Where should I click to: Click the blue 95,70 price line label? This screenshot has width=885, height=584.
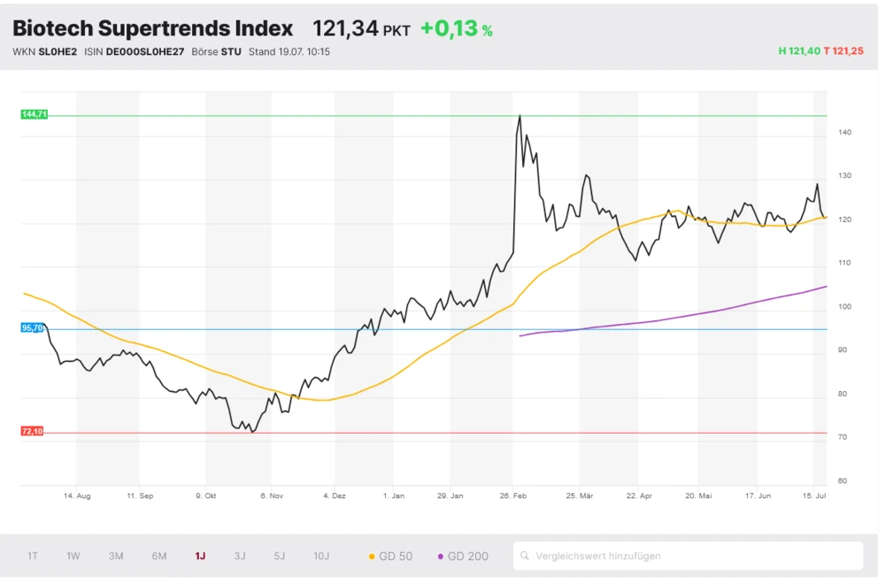[x=32, y=328]
